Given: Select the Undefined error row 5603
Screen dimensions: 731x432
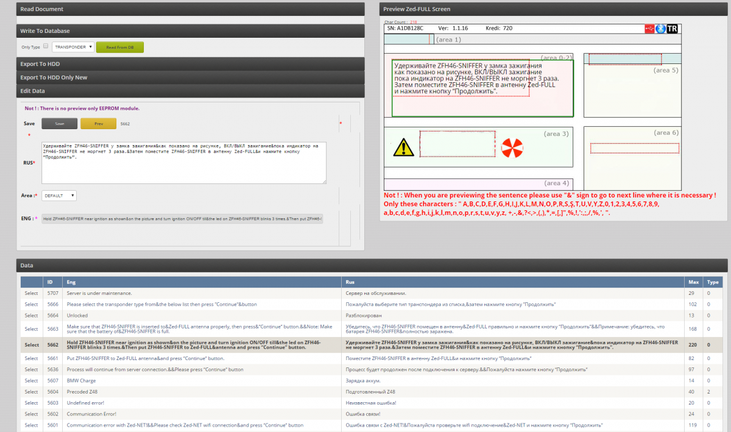Looking at the screenshot, I should pyautogui.click(x=31, y=403).
